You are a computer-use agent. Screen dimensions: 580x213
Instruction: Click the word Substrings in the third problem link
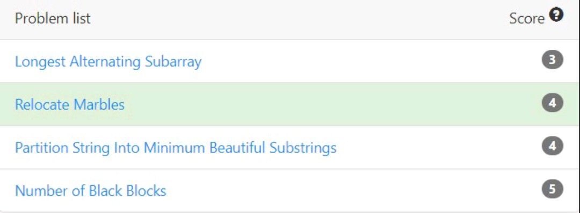pos(303,148)
